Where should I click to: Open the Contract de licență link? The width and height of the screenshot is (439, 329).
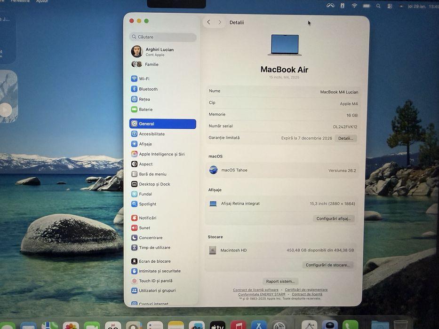[x=307, y=294]
